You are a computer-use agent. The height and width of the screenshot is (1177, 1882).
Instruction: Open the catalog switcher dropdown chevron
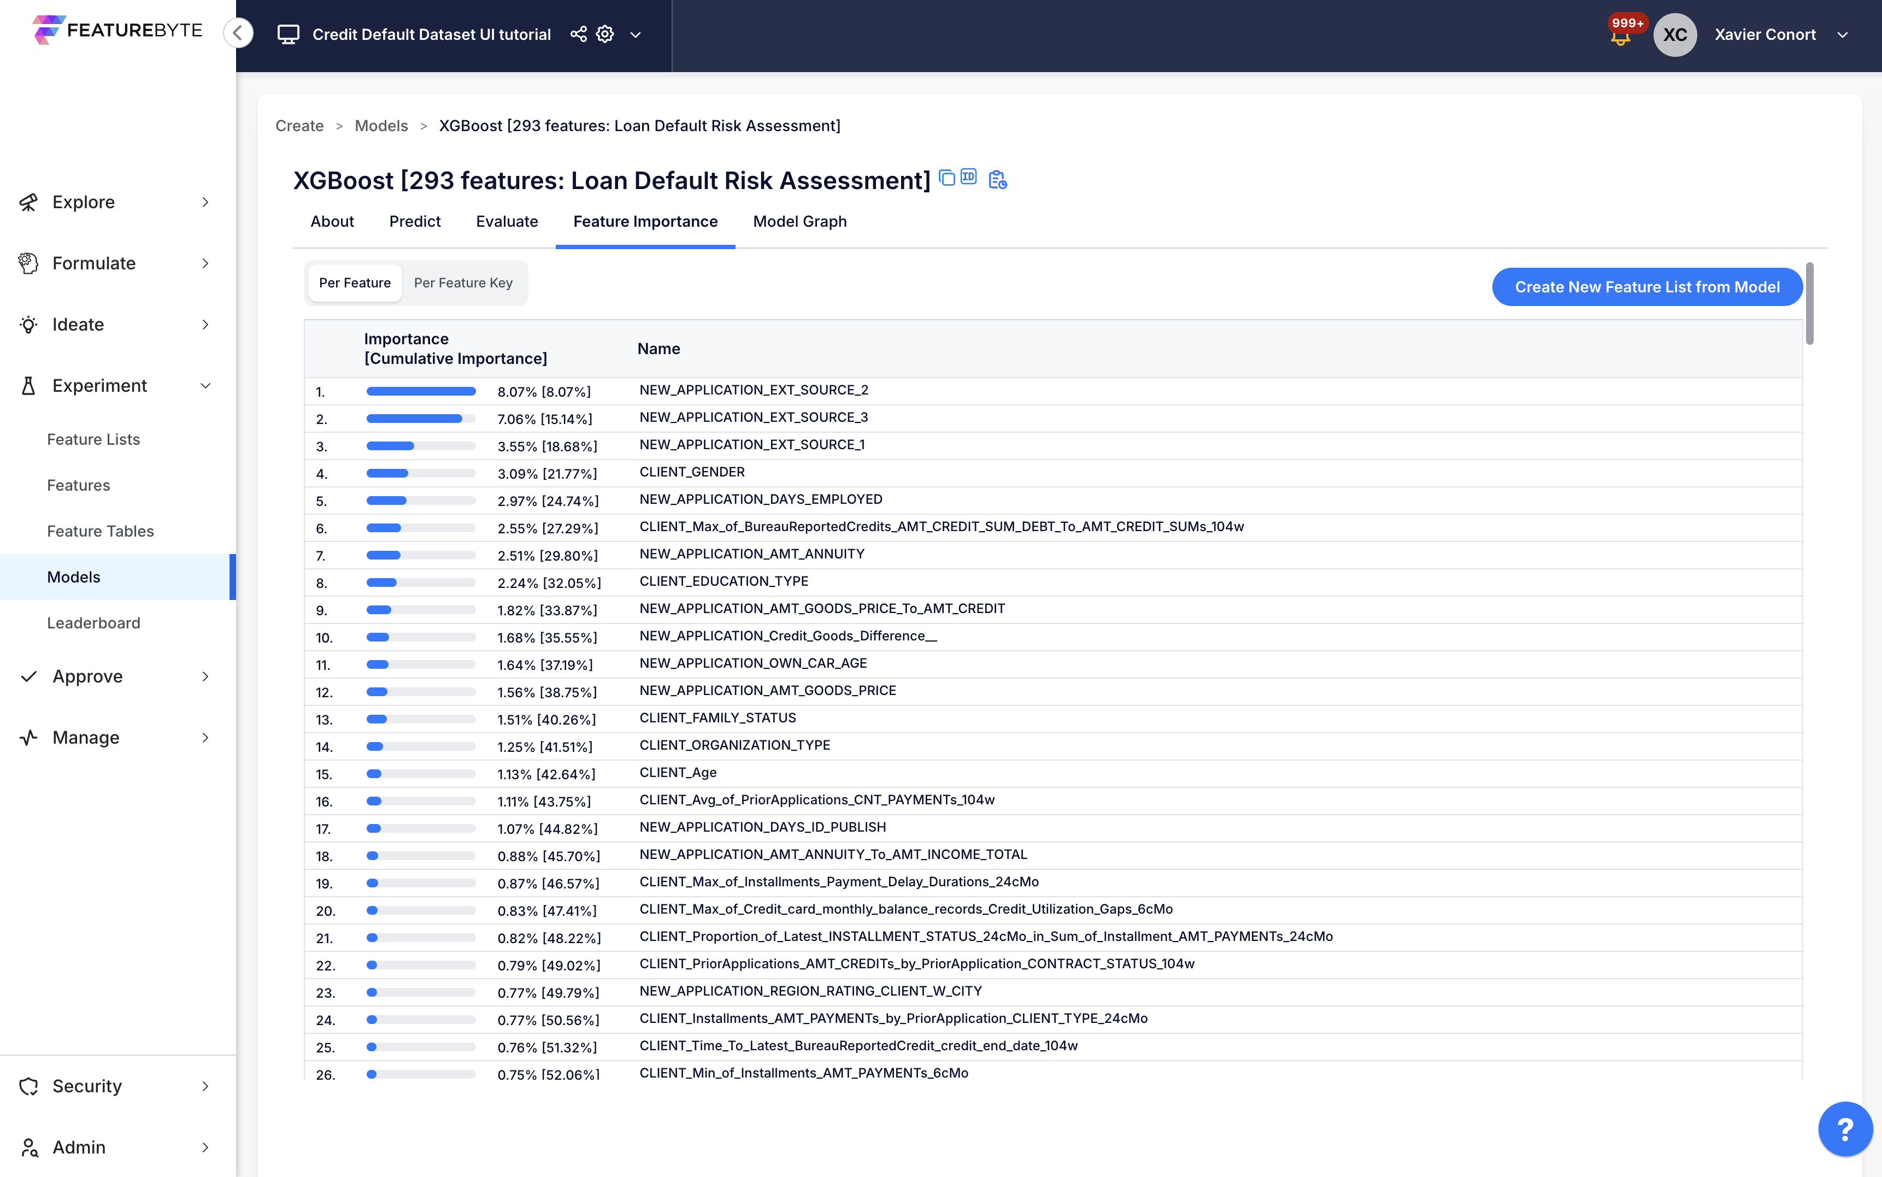click(635, 35)
